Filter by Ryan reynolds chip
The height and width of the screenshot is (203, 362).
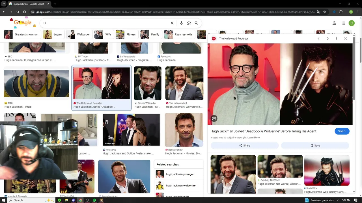click(x=179, y=34)
